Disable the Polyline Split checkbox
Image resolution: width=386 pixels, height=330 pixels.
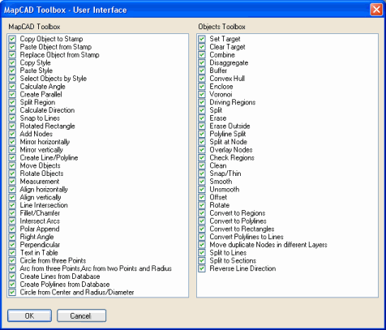[202, 134]
